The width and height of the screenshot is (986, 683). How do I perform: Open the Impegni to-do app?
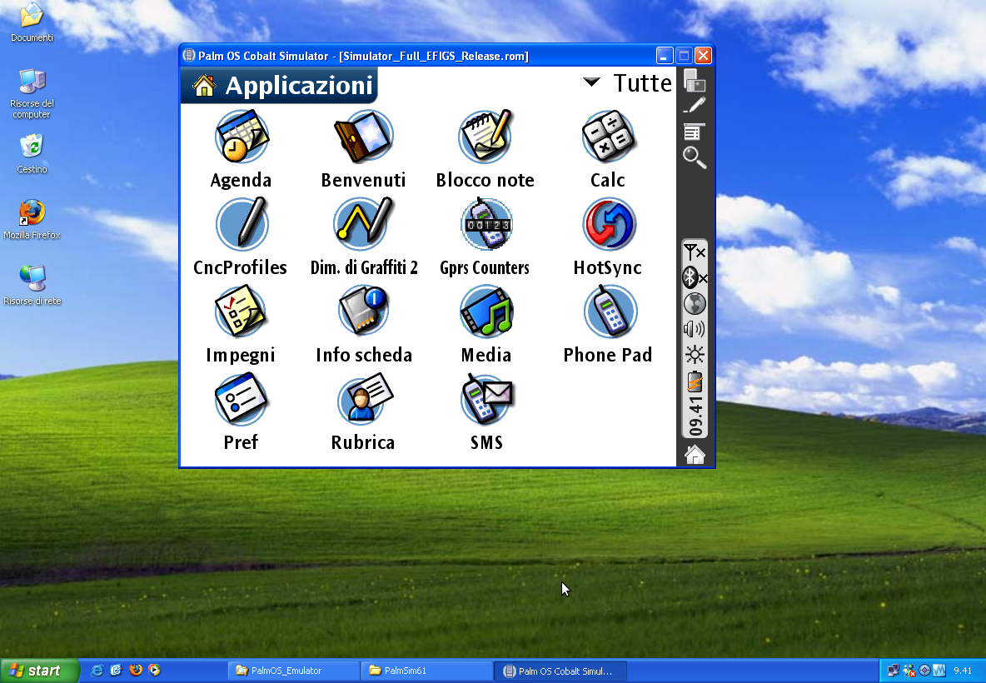click(x=241, y=312)
